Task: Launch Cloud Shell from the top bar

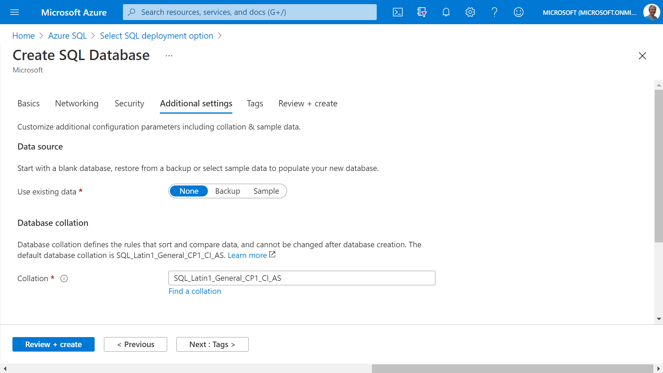Action: (x=398, y=12)
